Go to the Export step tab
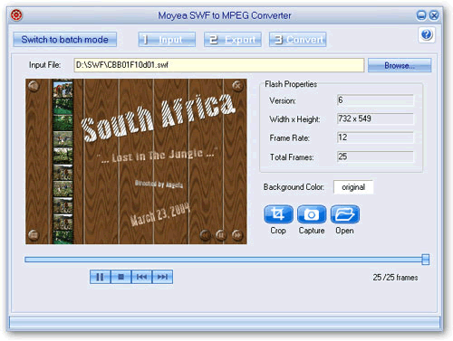 (x=233, y=40)
